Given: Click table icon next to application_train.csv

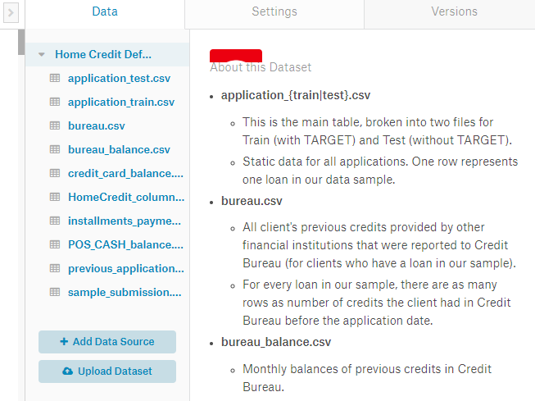Looking at the screenshot, I should click(55, 102).
